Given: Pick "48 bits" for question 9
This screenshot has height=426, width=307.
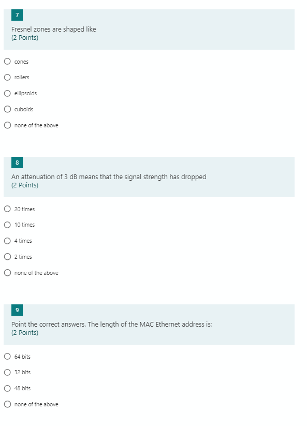Looking at the screenshot, I should click(7, 388).
